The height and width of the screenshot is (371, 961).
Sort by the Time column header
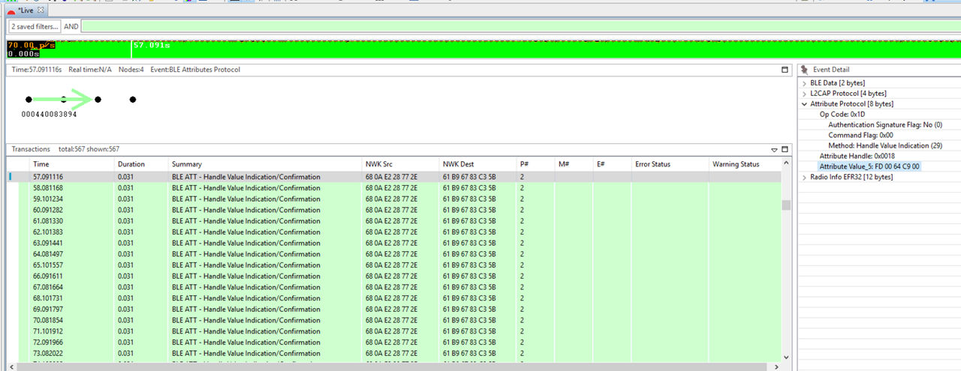pyautogui.click(x=71, y=164)
